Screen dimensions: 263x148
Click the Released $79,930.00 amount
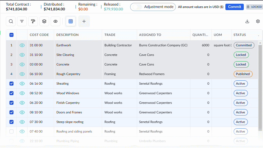click(113, 9)
